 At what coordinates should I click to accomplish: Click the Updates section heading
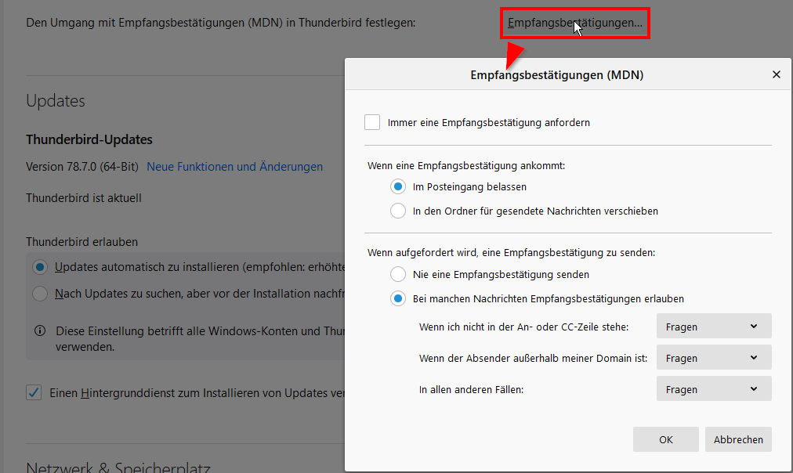pyautogui.click(x=56, y=101)
